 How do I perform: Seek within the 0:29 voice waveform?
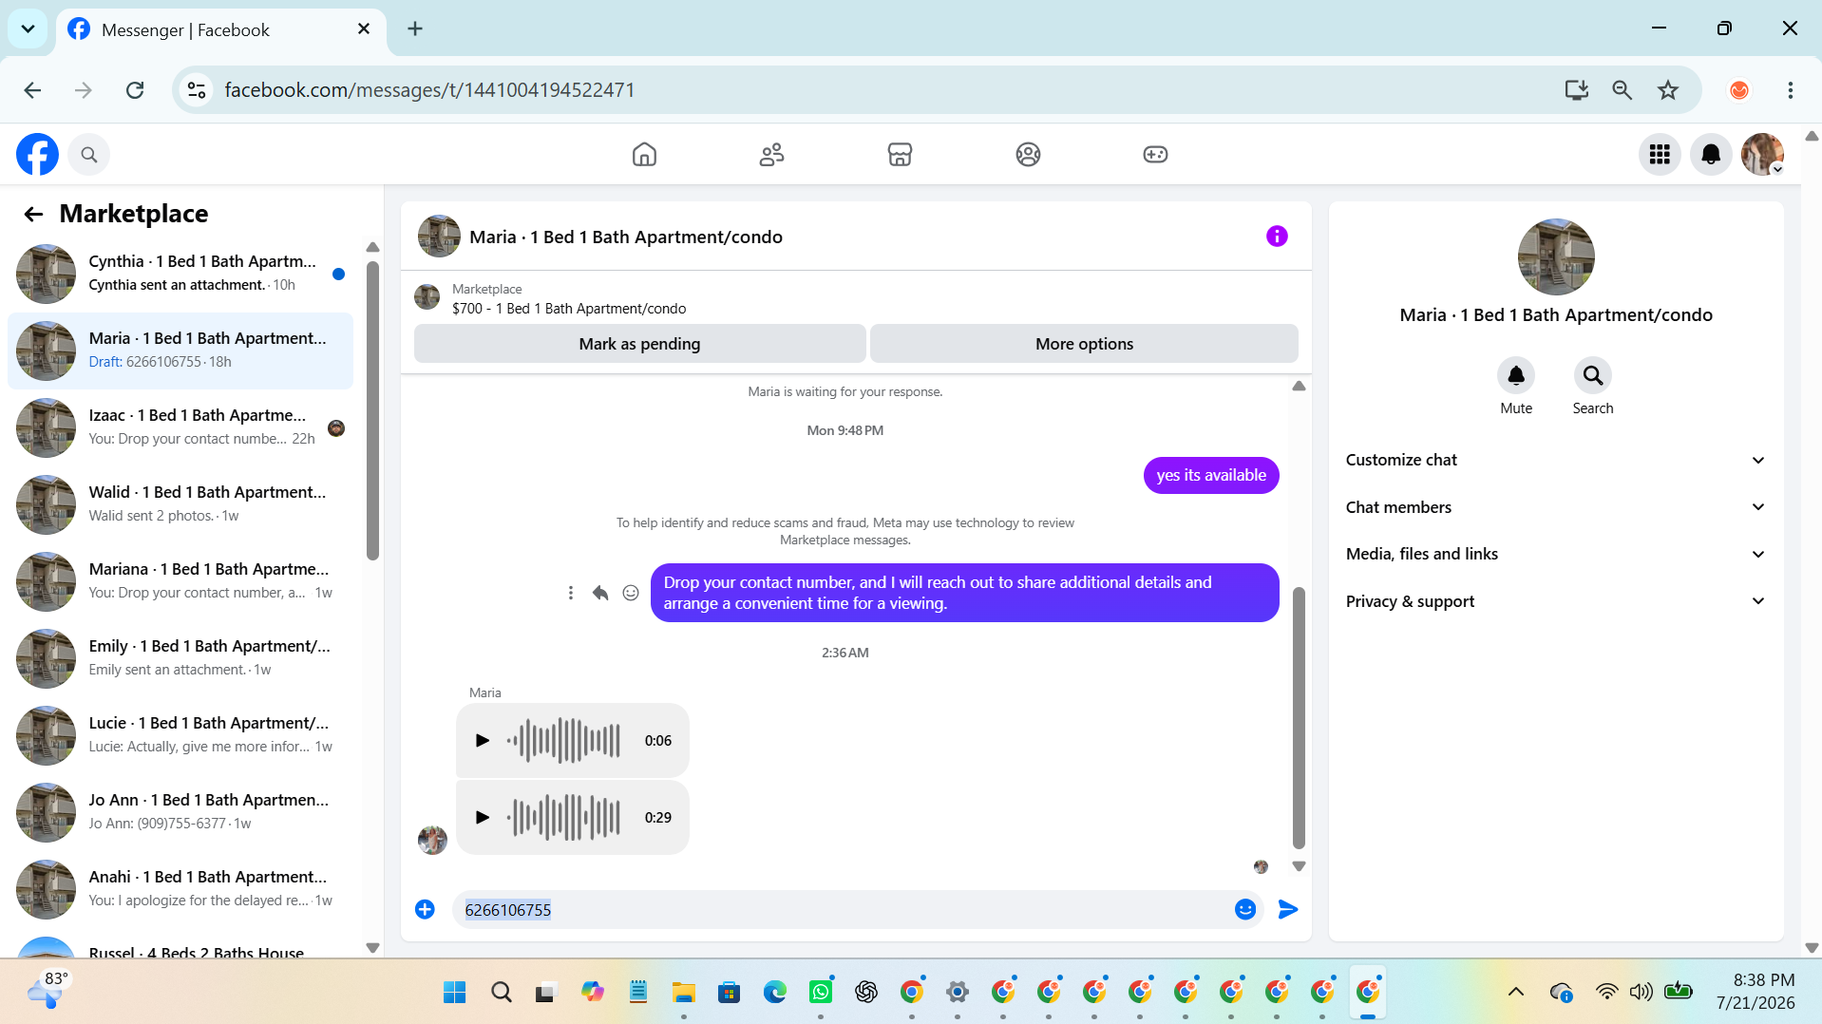564,818
